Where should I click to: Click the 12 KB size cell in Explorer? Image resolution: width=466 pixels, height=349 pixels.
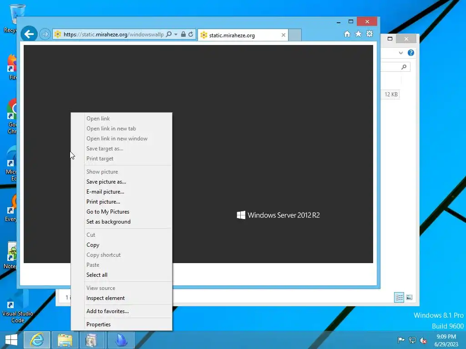[390, 95]
